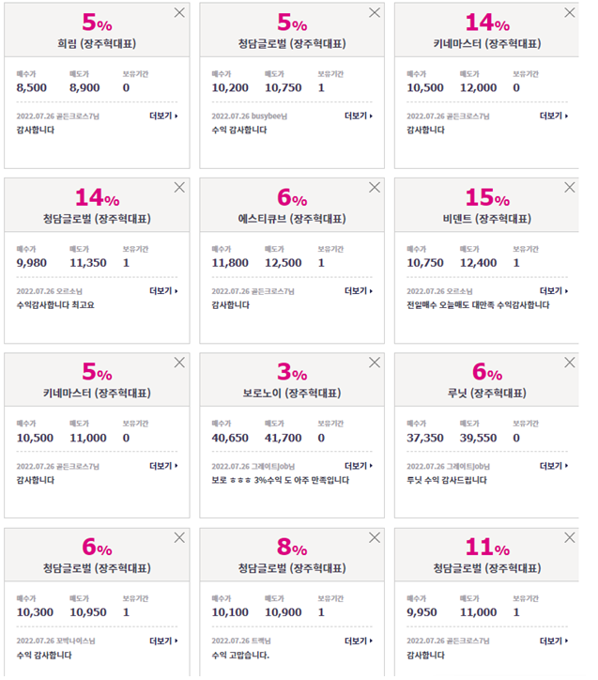Click the 보로 3%수익 review comment text
Viewport: 598px width, 680px height.
[280, 480]
